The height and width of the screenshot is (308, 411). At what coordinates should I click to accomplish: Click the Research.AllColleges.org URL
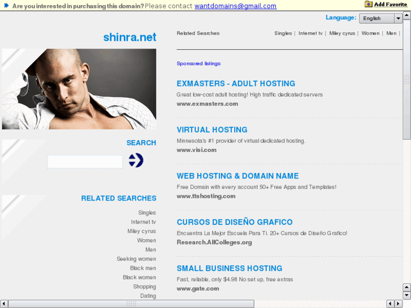click(x=214, y=242)
